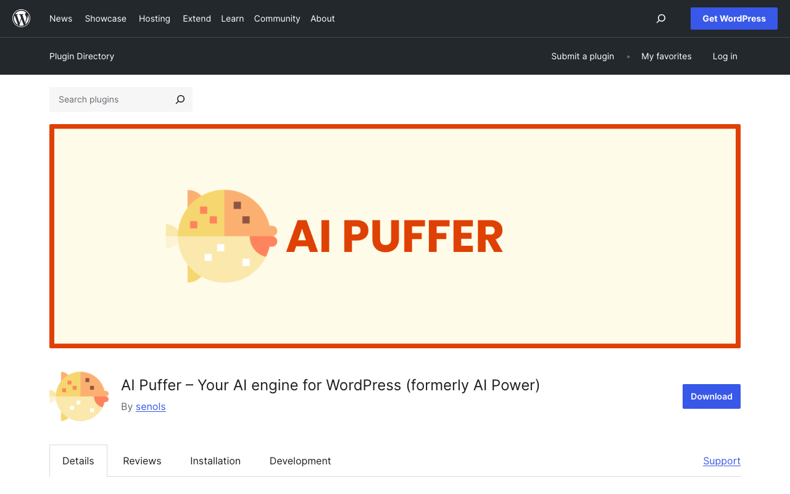This screenshot has height=494, width=790.
Task: Submit plugin search via magnifier icon
Action: (180, 99)
